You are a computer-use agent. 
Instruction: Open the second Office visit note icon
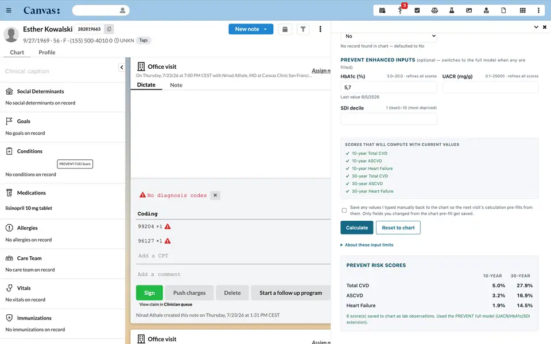pos(141,339)
